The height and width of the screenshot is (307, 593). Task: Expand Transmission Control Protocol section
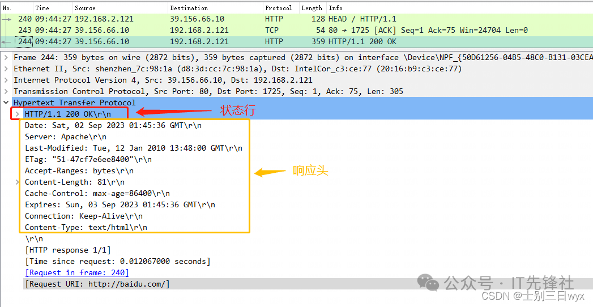point(6,91)
